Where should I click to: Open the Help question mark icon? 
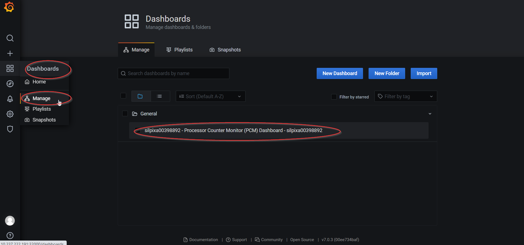click(10, 236)
